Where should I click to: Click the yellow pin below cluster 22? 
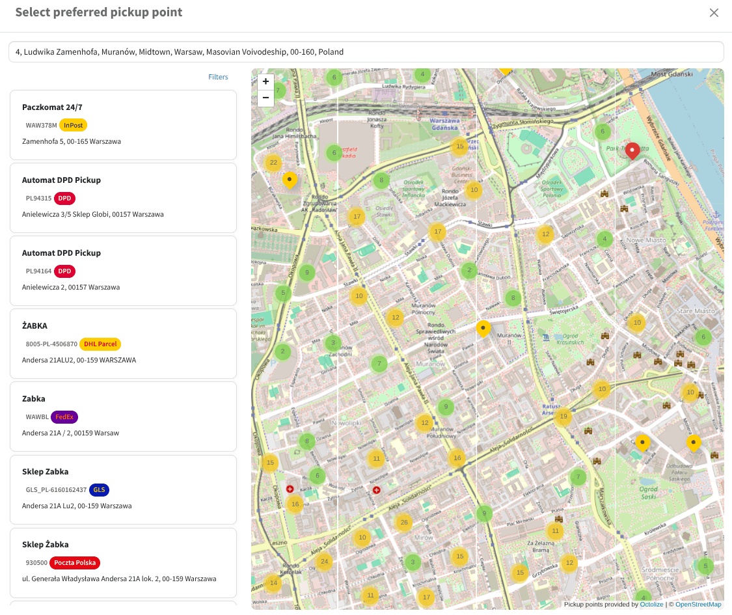click(x=290, y=180)
